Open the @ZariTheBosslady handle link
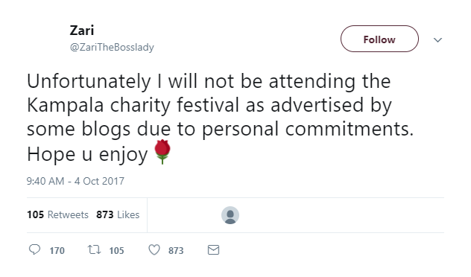Screen dimensions: 471x277 click(112, 47)
